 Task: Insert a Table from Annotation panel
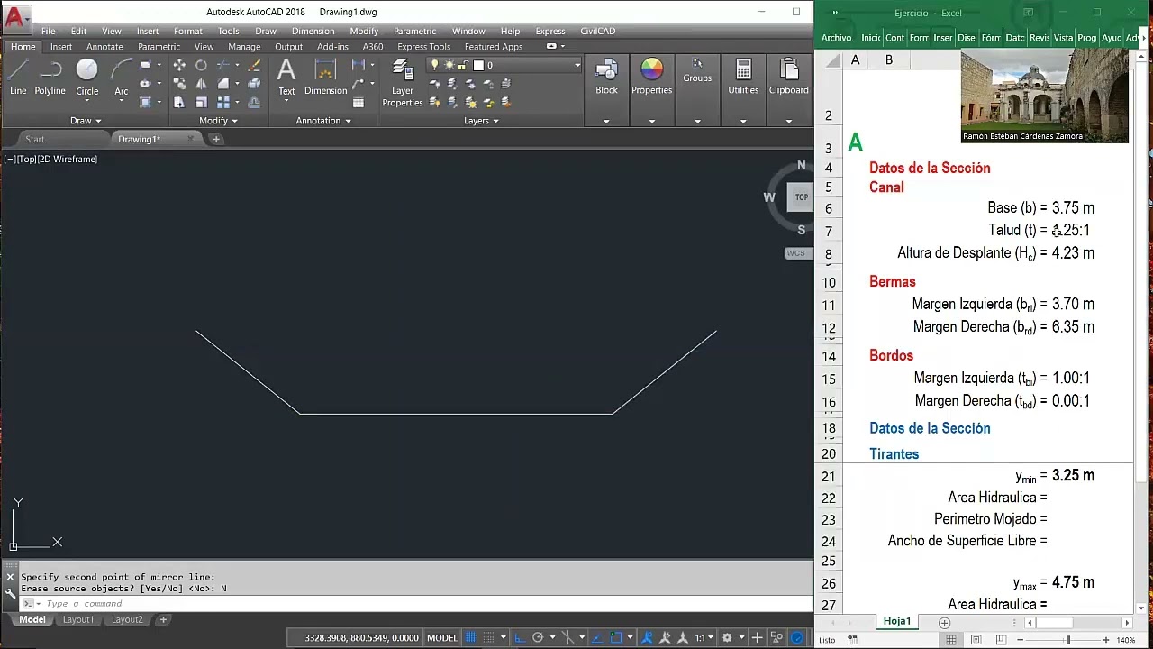(x=358, y=103)
